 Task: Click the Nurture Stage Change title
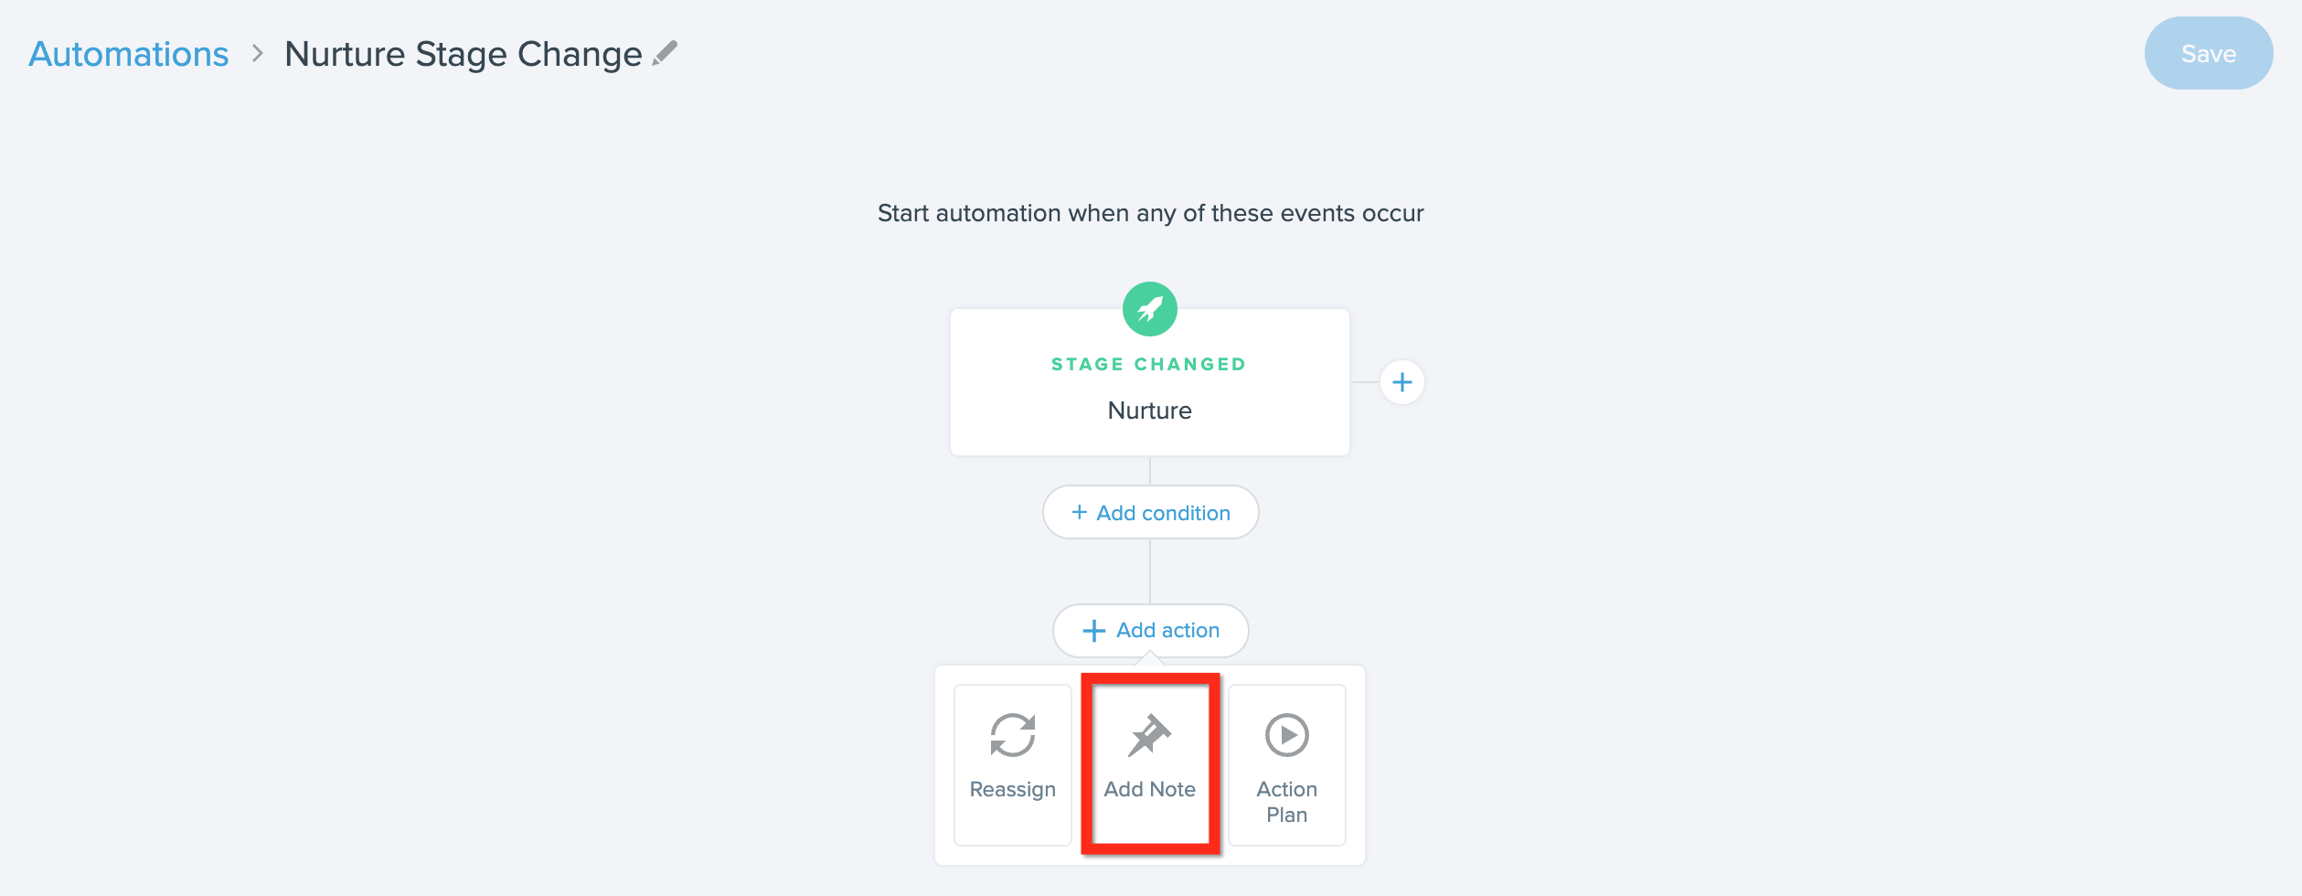[464, 54]
